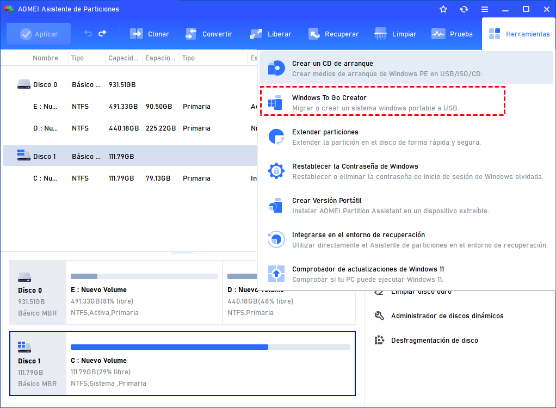Click the undo arrow icon
This screenshot has height=408, width=556.
(x=88, y=34)
